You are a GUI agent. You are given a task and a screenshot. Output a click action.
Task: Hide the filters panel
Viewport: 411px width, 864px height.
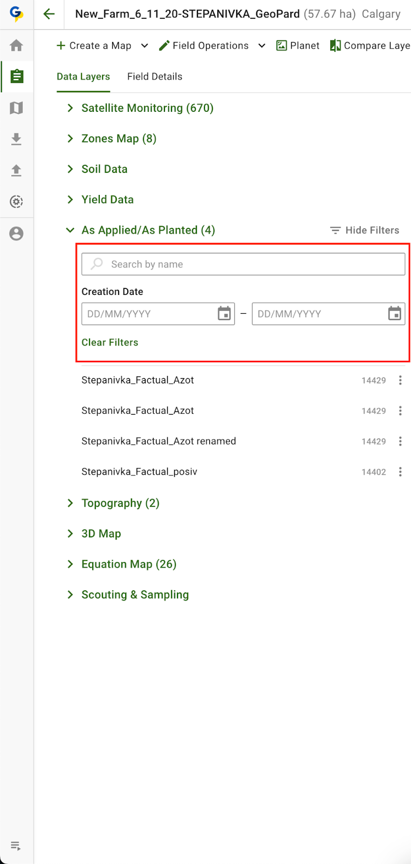[x=365, y=231]
